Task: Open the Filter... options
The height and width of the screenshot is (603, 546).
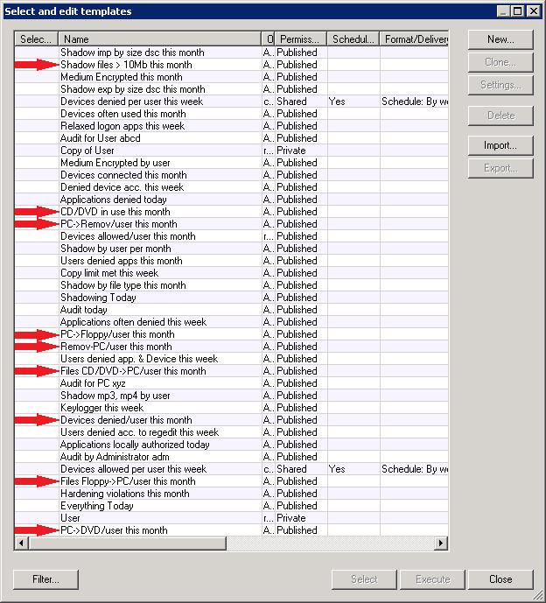Action: 45,579
